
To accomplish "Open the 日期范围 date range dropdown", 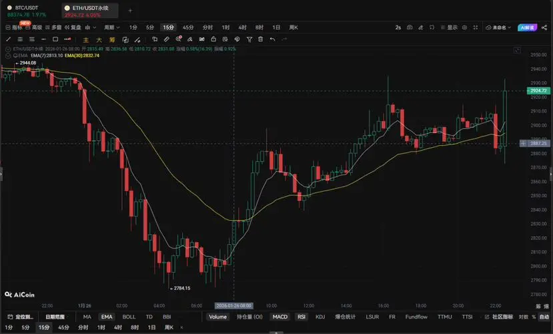I will [56, 317].
